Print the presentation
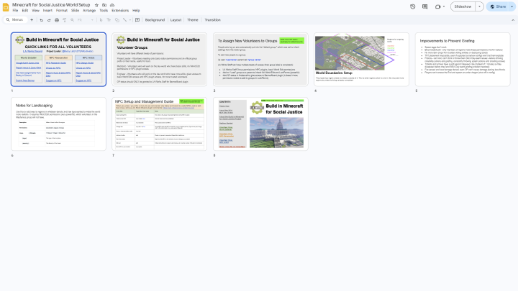Viewport: 518px width, 291px height. (57, 20)
